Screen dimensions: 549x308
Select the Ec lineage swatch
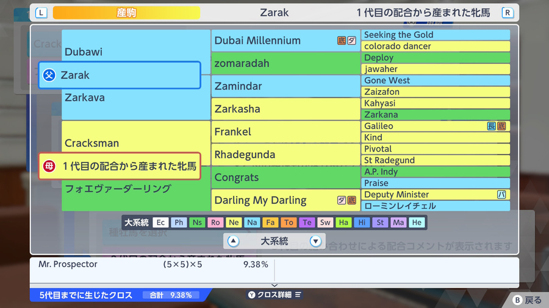pyautogui.click(x=160, y=222)
